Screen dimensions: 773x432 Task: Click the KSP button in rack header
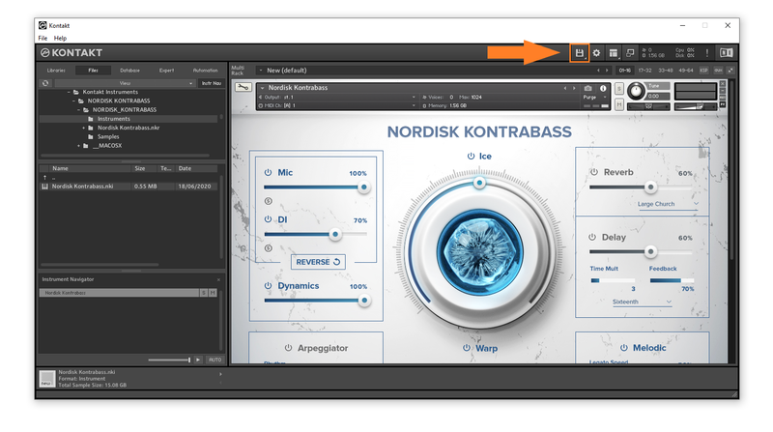(704, 71)
